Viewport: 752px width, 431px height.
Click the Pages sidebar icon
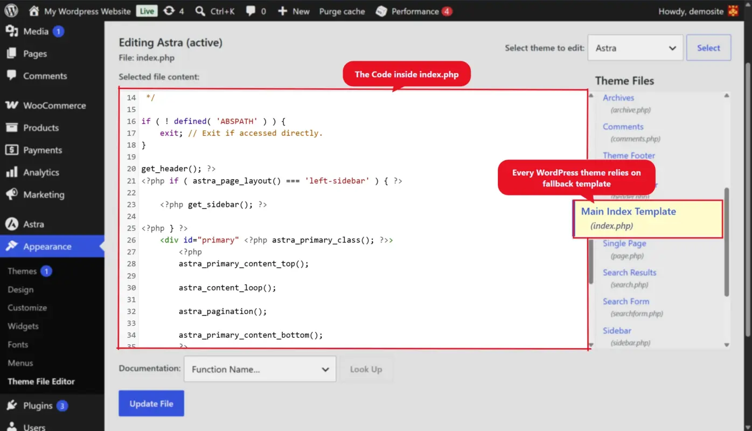(x=11, y=53)
